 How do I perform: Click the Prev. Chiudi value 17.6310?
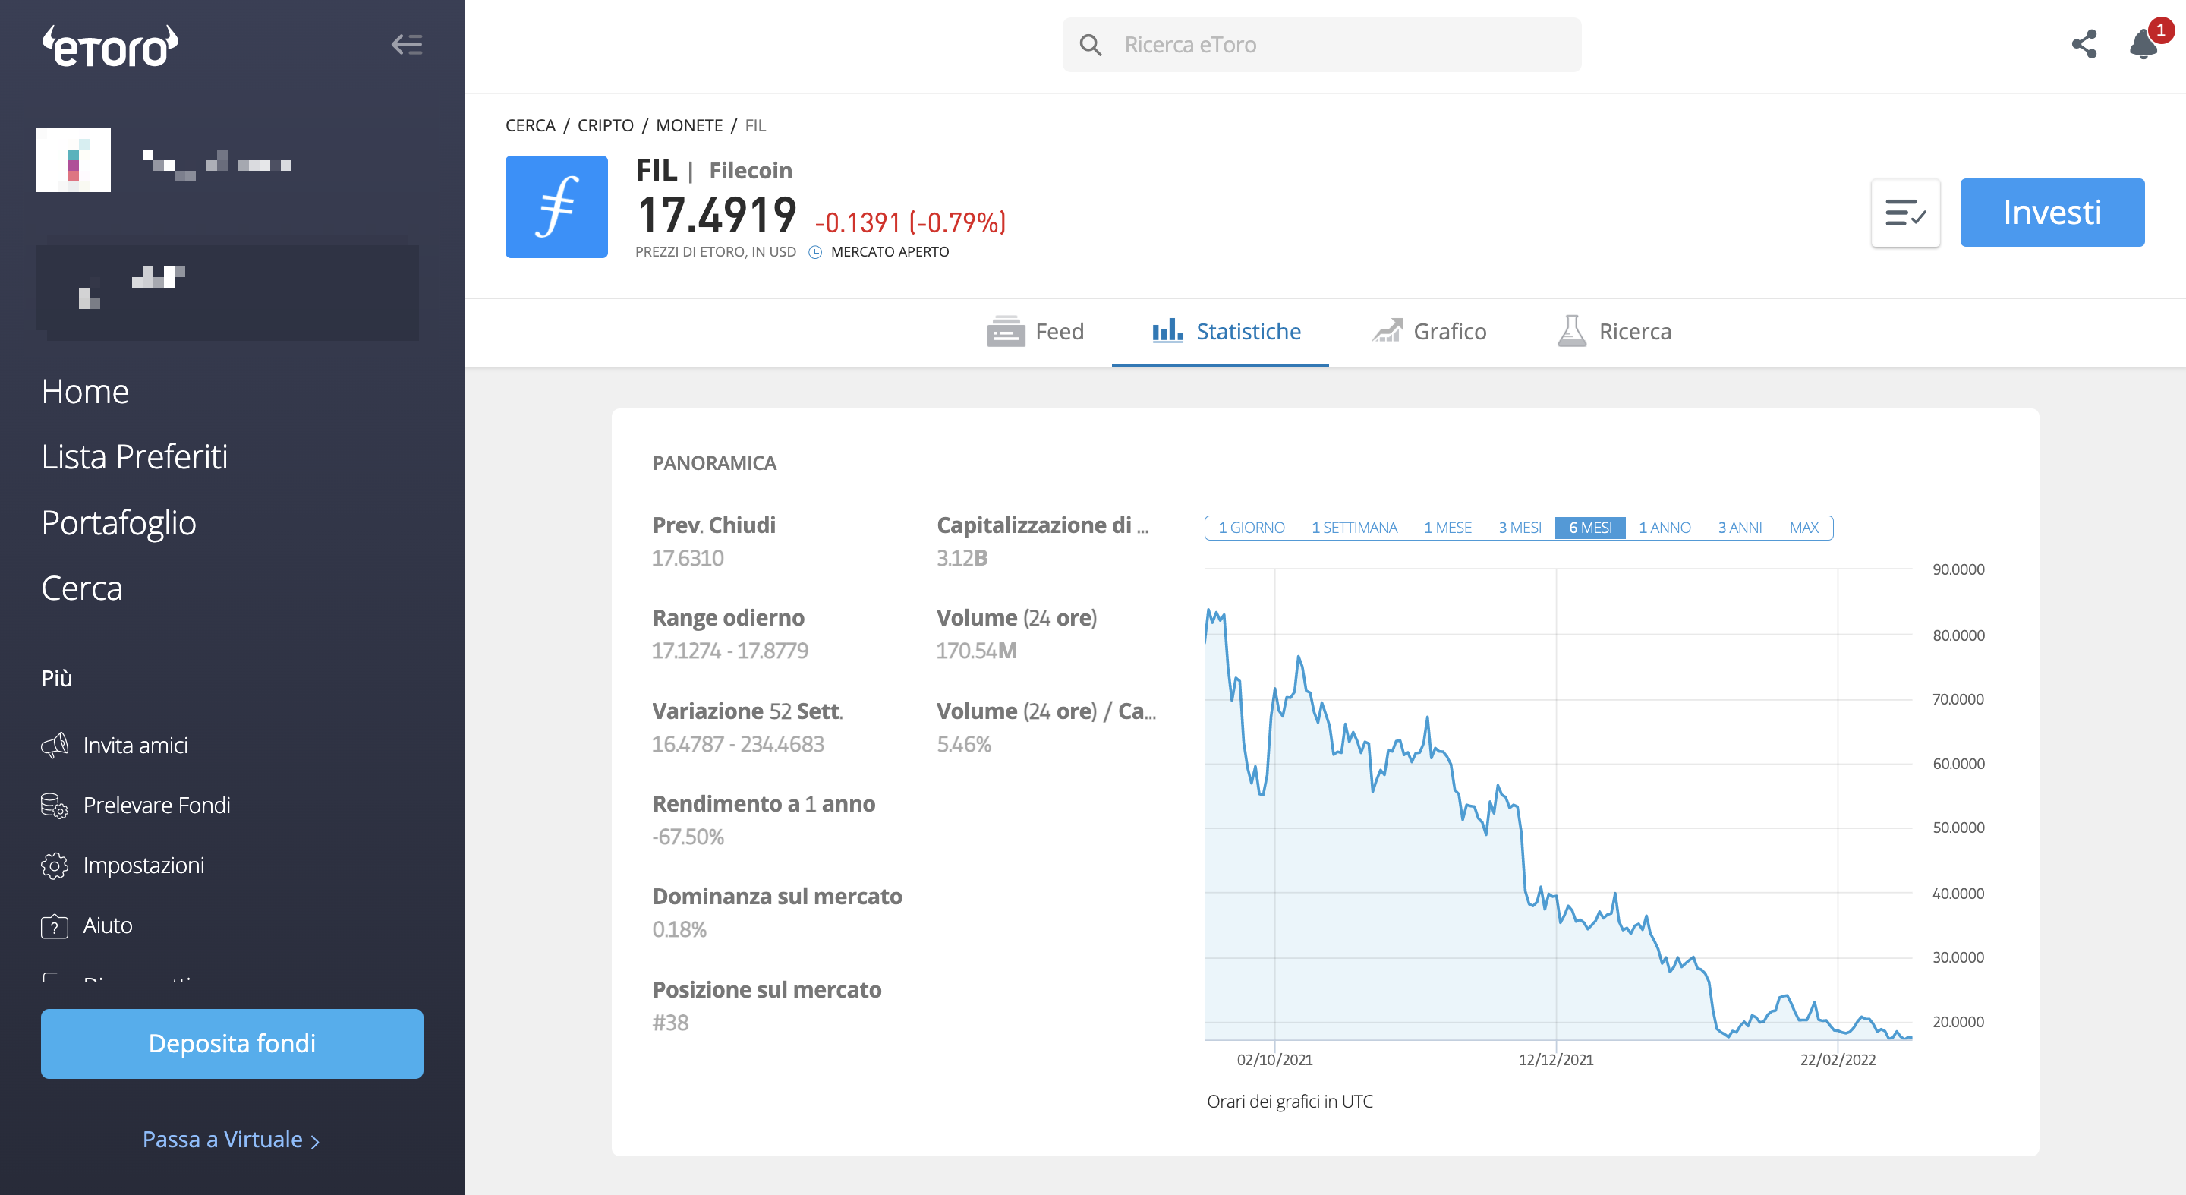[688, 559]
